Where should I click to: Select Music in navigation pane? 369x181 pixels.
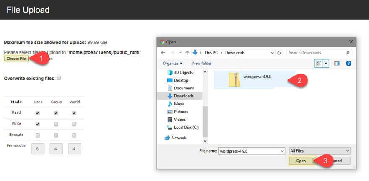point(176,104)
